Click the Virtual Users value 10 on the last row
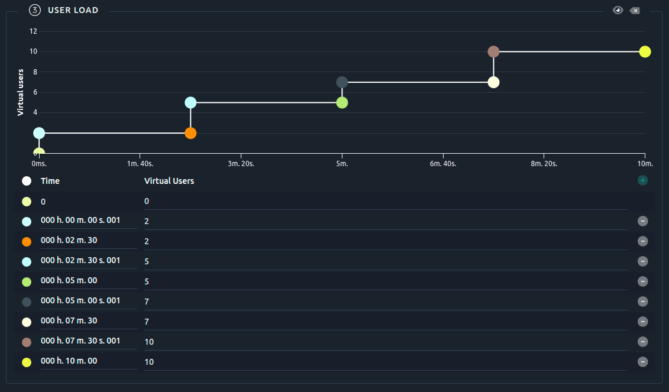The height and width of the screenshot is (392, 669). [148, 361]
